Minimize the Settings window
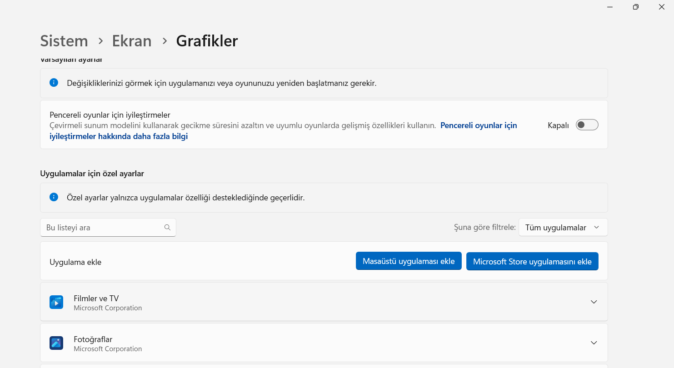 tap(610, 7)
